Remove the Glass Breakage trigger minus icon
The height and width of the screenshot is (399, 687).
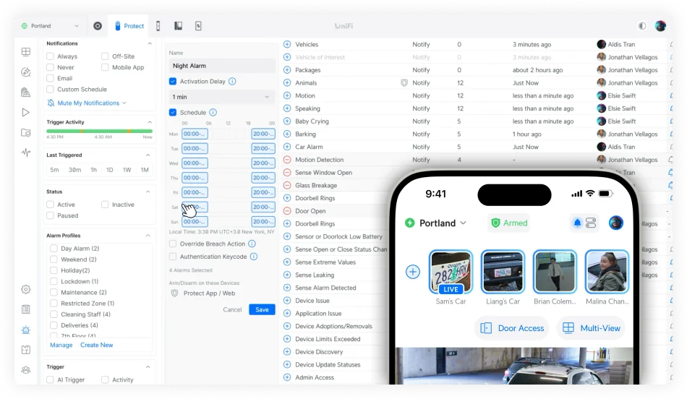[287, 185]
